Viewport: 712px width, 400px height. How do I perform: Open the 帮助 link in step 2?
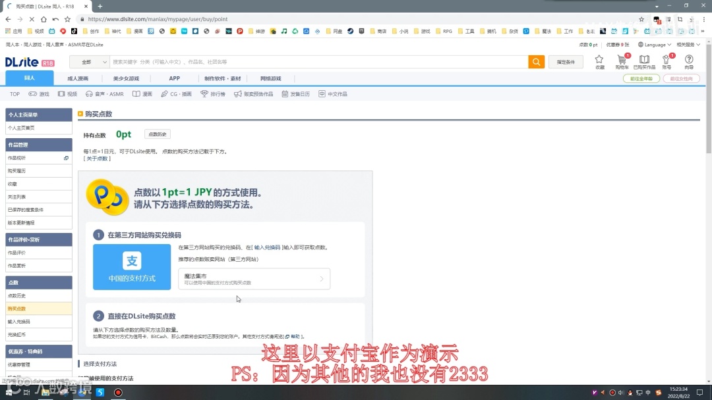click(293, 337)
